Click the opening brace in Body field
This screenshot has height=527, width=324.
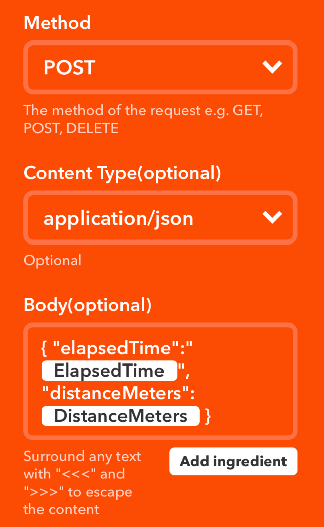point(44,348)
